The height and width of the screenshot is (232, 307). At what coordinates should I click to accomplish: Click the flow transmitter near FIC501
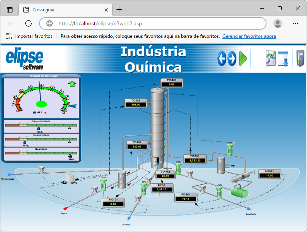202,189
